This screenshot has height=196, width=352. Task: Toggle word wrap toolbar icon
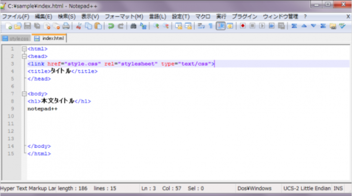click(201, 26)
